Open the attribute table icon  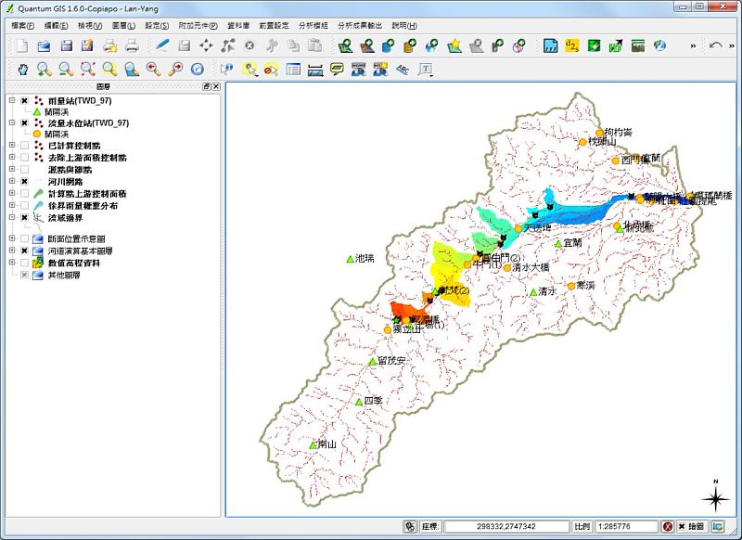(x=293, y=69)
